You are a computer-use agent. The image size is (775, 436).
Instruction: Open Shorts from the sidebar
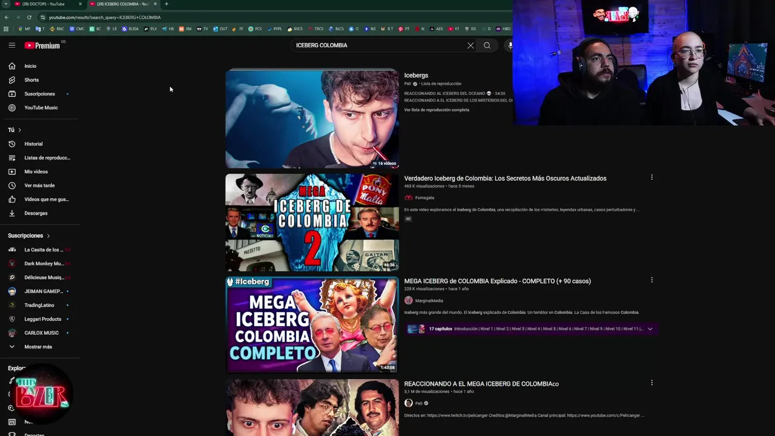tap(31, 80)
